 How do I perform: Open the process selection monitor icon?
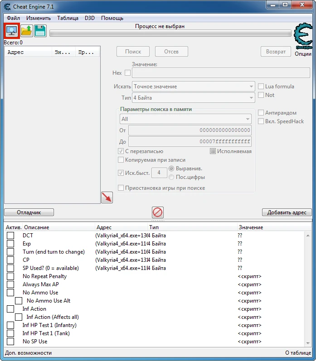coord(12,31)
